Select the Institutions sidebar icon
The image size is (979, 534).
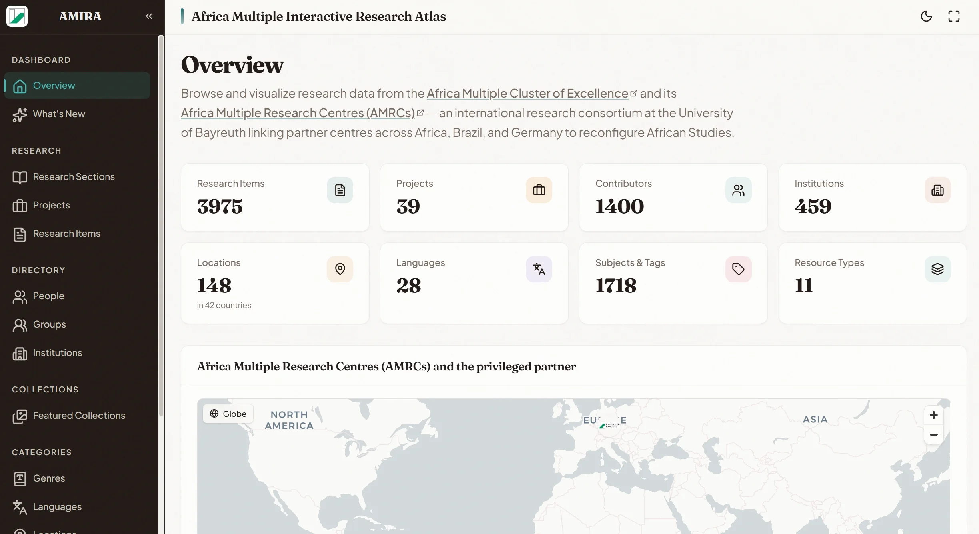(x=20, y=353)
